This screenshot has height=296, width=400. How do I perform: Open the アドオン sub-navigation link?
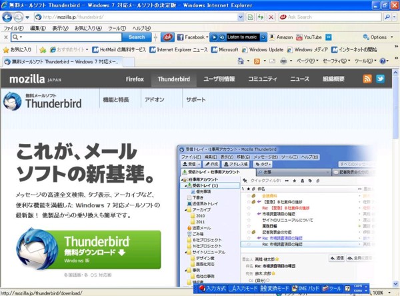(155, 100)
